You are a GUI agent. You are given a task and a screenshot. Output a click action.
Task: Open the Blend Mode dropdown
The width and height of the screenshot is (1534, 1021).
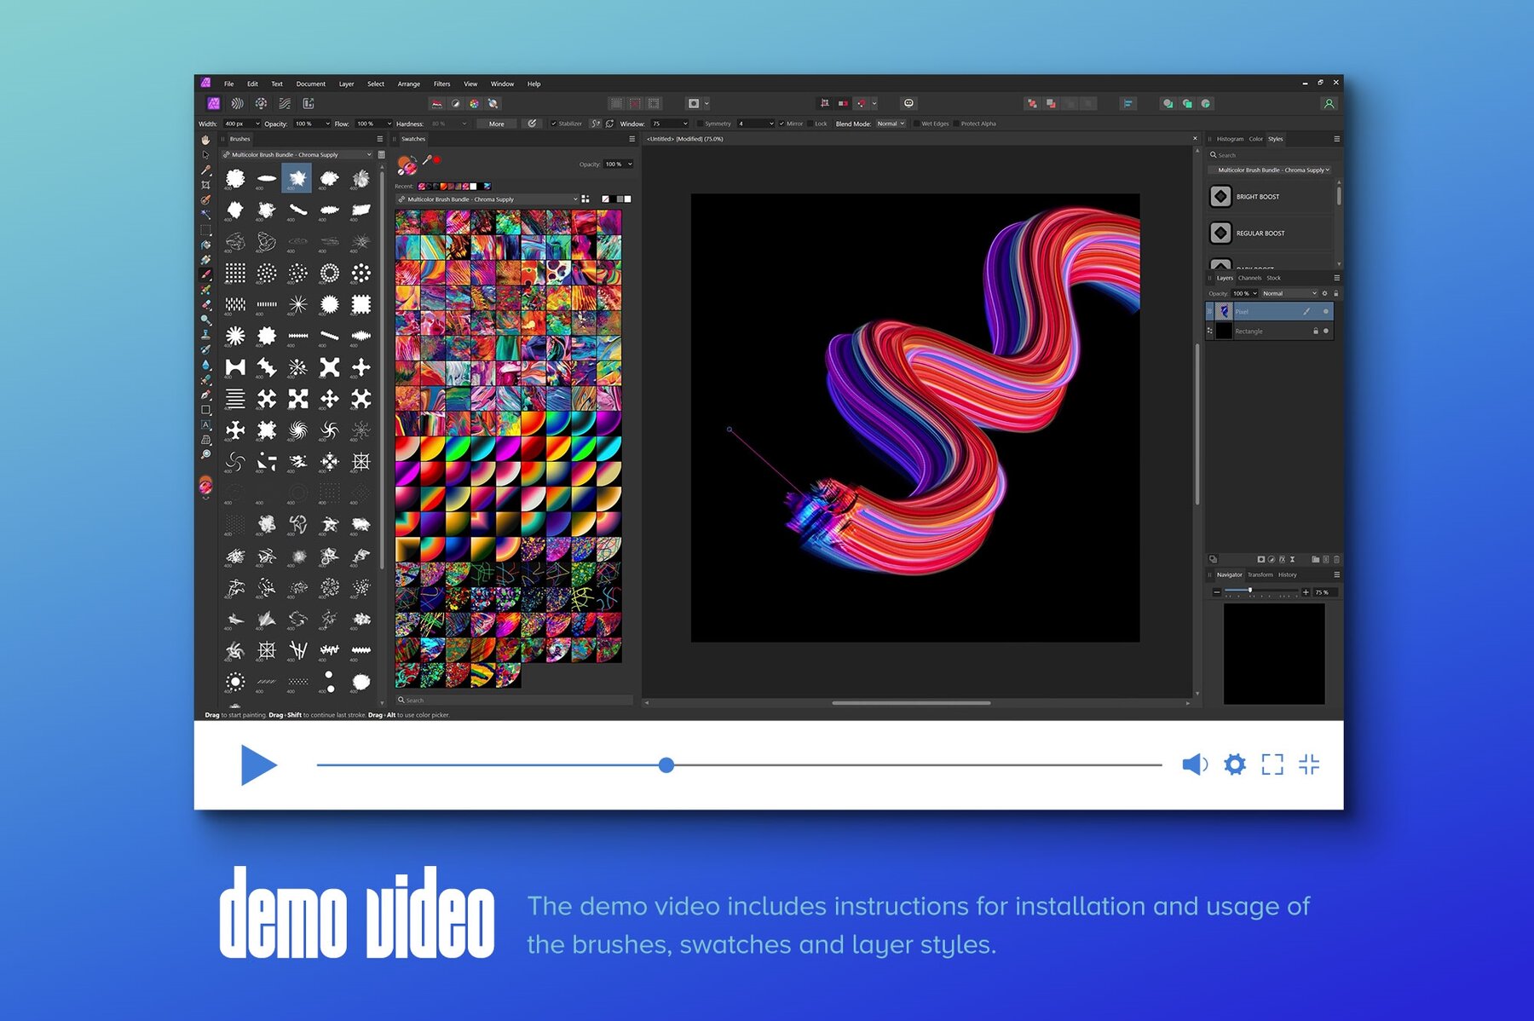tap(891, 124)
